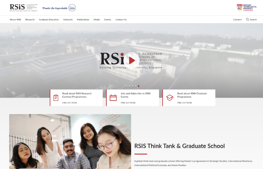This screenshot has height=169, width=263.
Task: Go to the previous carousel slide arrow
Action: (x=5, y=60)
